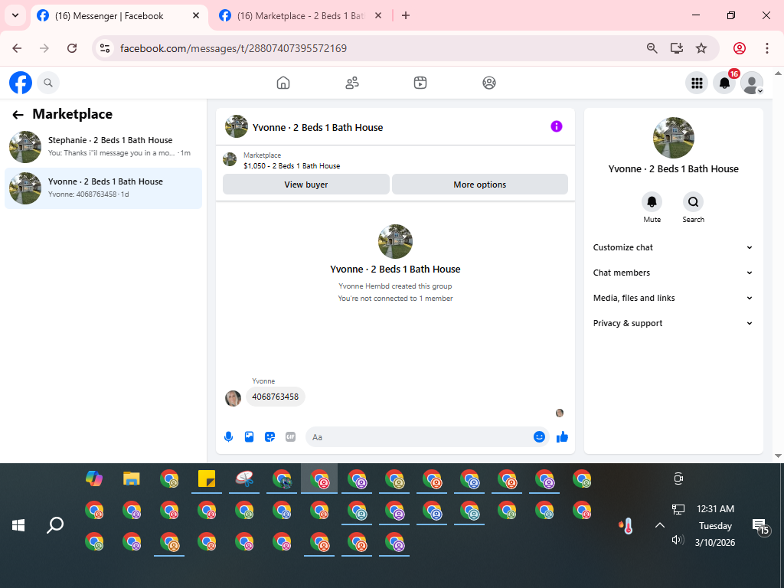Screen dimensions: 784x588
Task: View site information icon in address bar
Action: 105,48
